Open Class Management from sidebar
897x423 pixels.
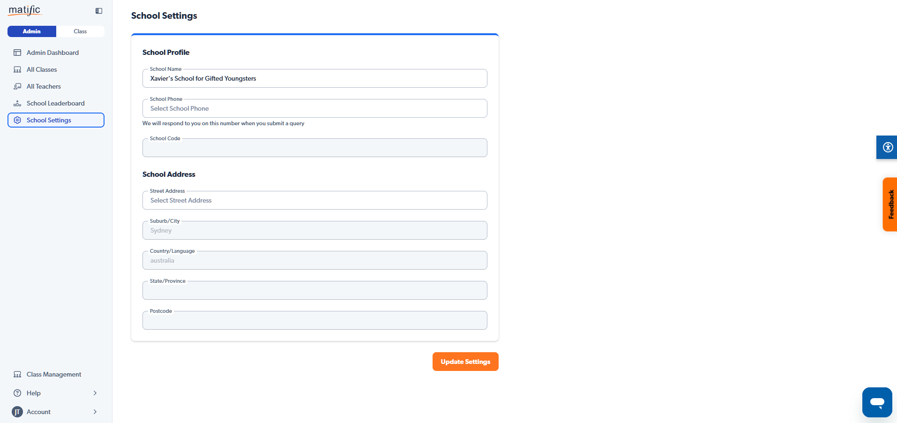[x=54, y=374]
